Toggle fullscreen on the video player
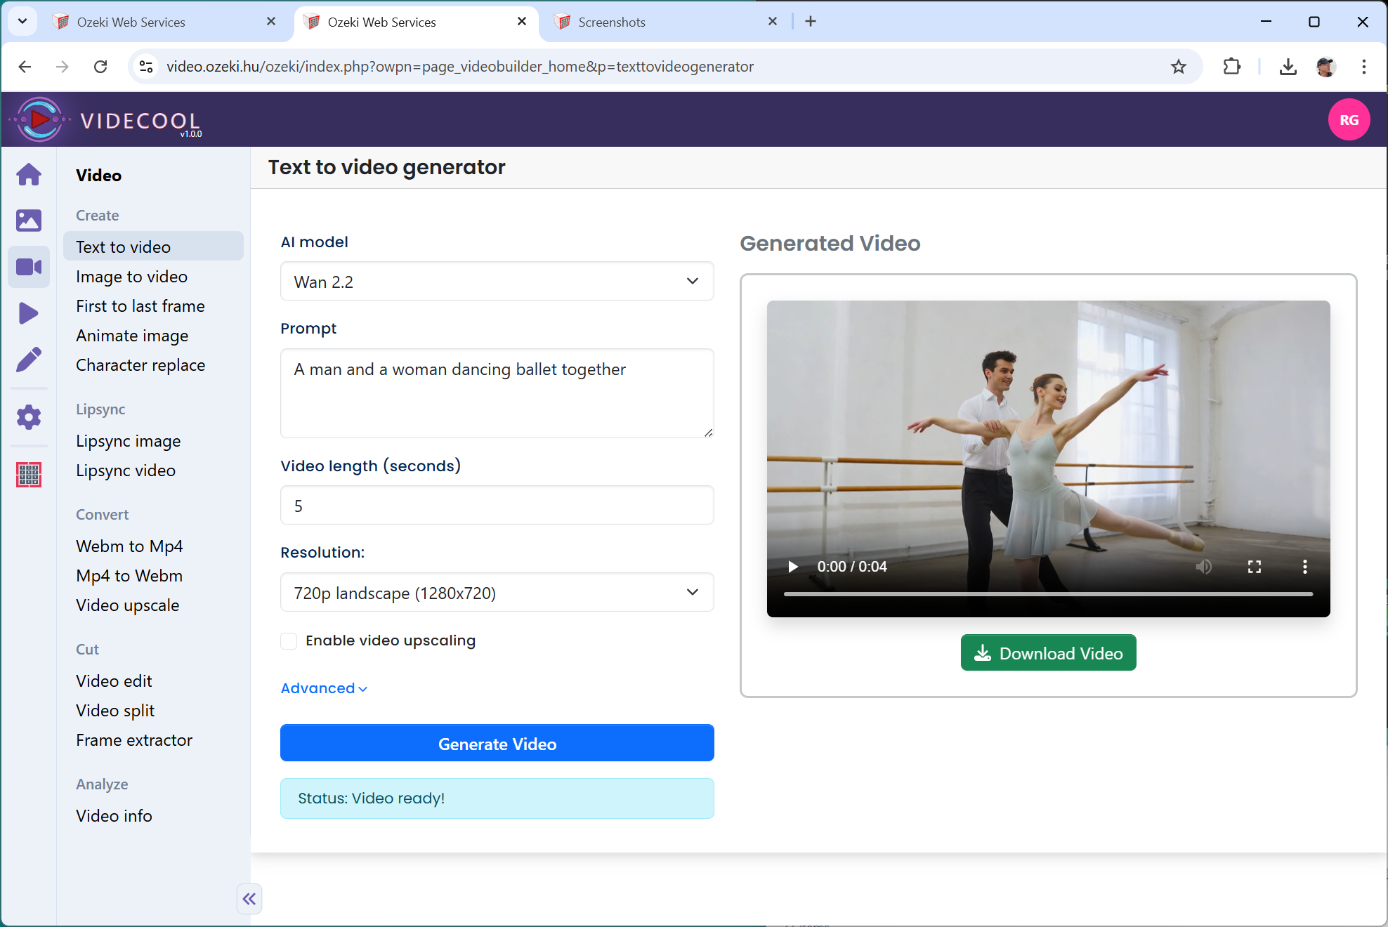Image resolution: width=1388 pixels, height=927 pixels. (1255, 567)
